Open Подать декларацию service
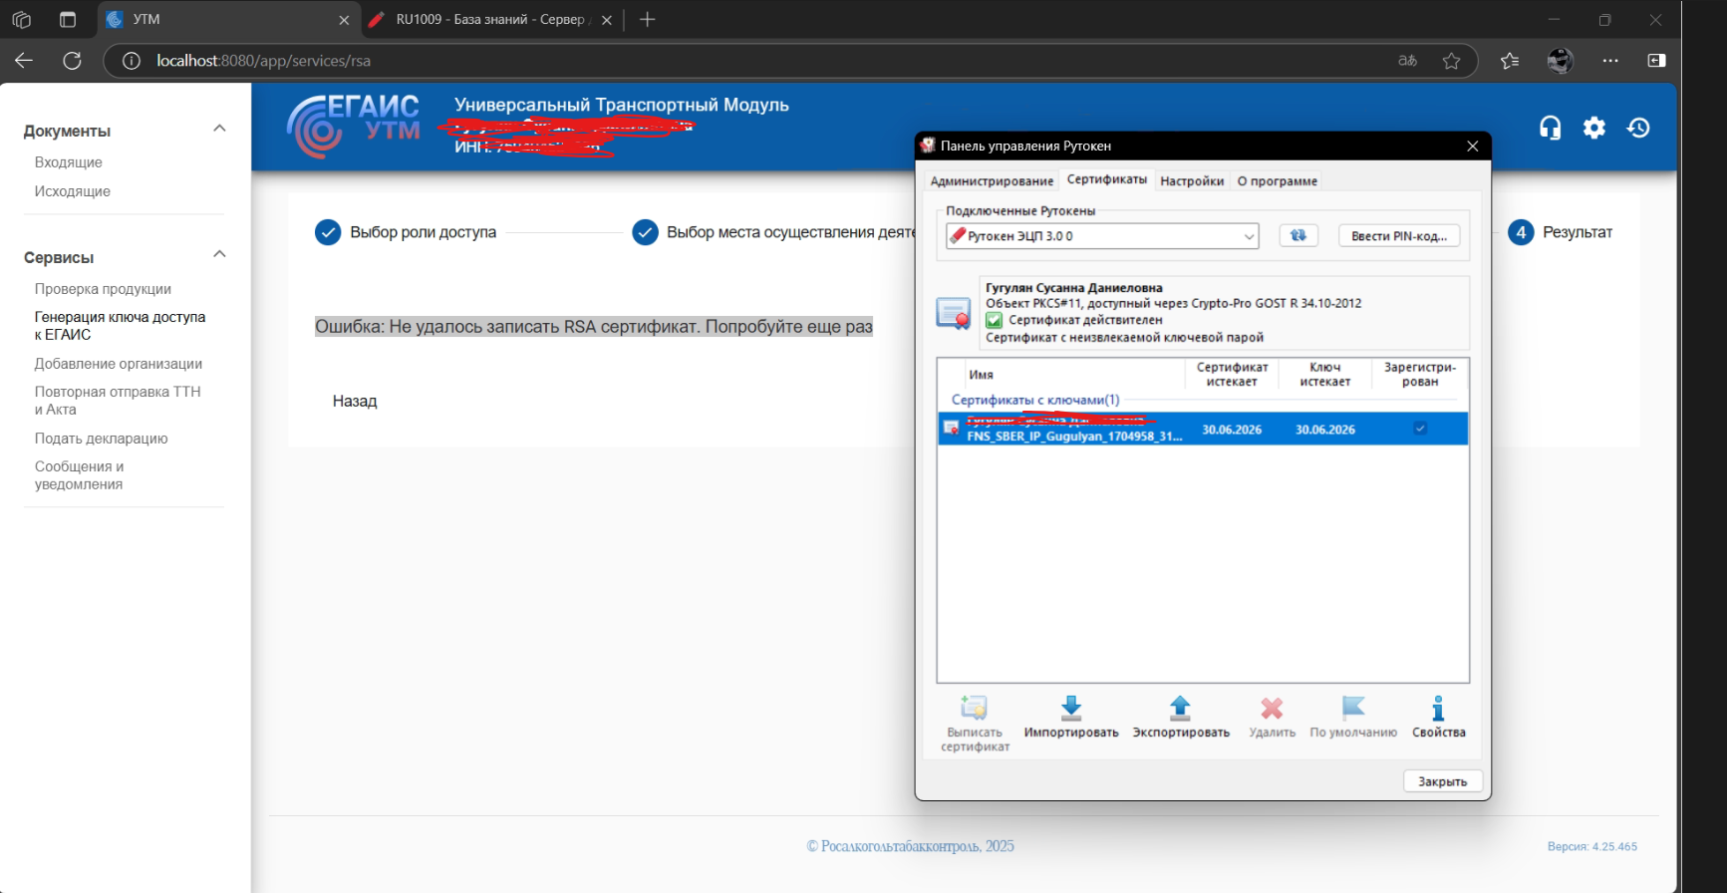The height and width of the screenshot is (893, 1727). (101, 439)
